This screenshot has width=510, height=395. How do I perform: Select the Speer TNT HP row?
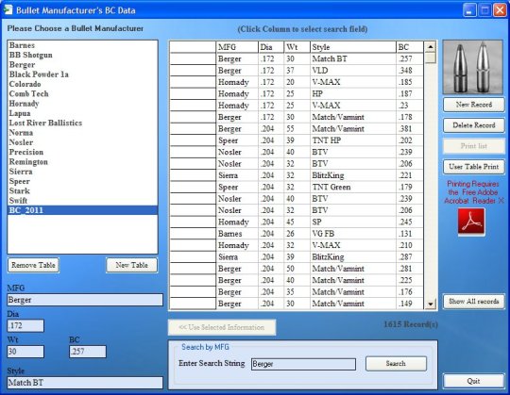coord(297,140)
